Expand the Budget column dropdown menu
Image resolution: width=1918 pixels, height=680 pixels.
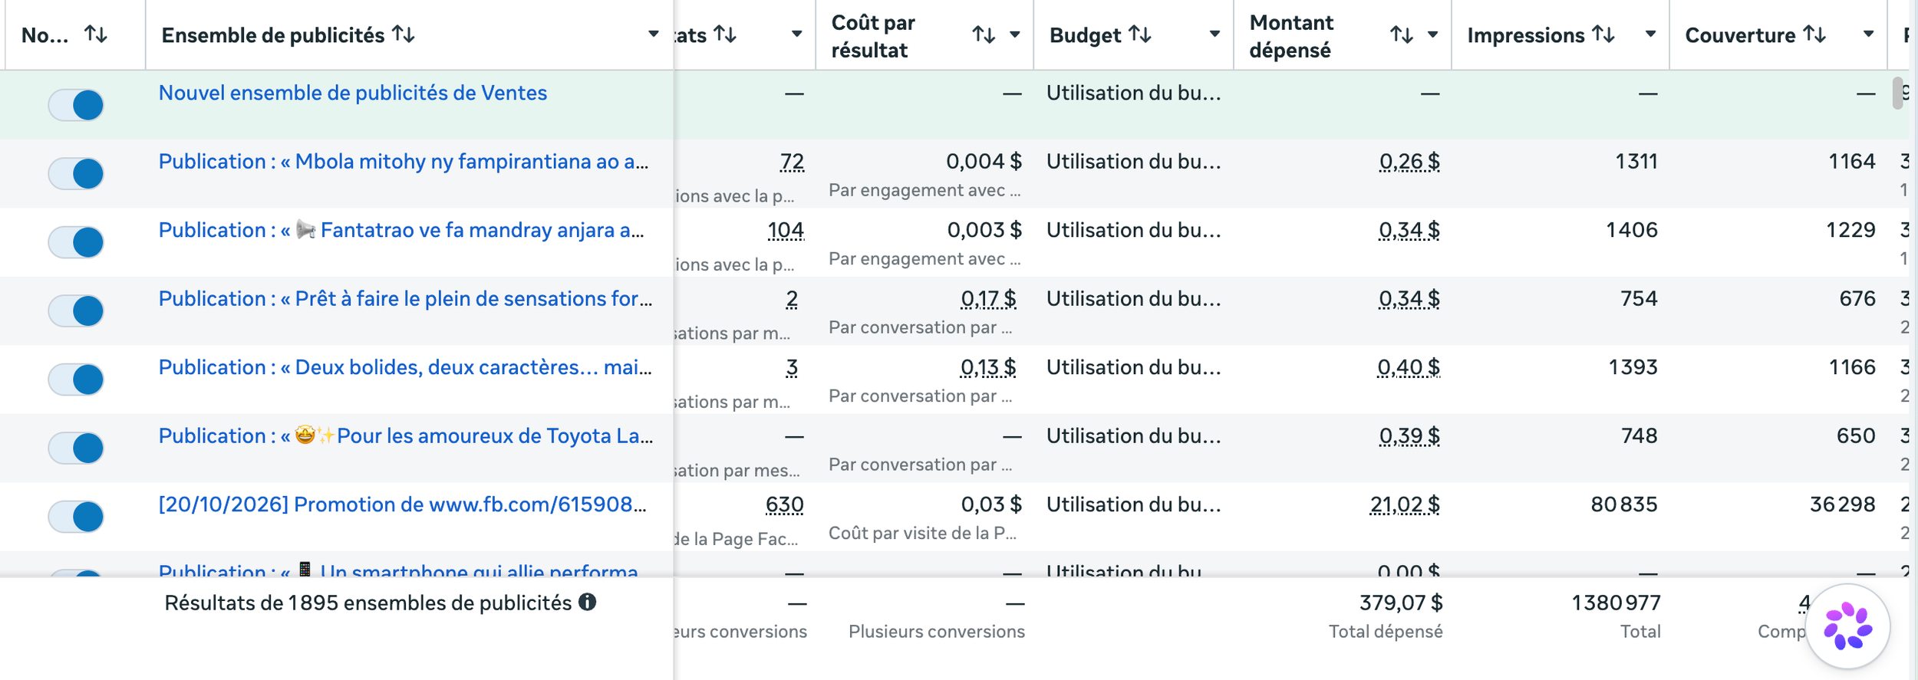coord(1214,34)
